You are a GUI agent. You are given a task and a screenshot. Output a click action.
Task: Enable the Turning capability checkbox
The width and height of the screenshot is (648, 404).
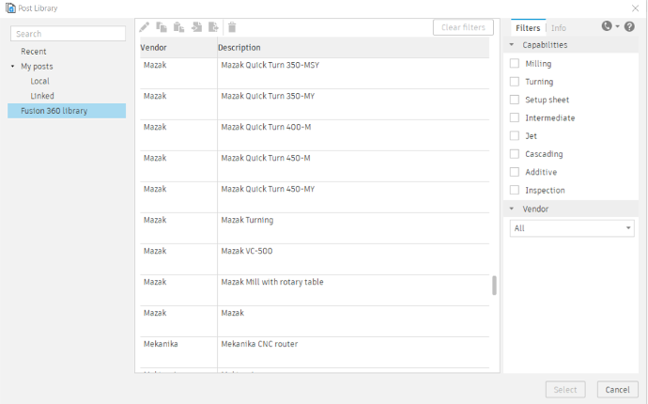pos(515,82)
